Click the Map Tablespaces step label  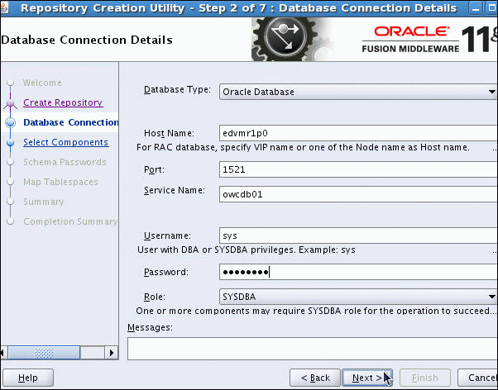[x=60, y=182]
